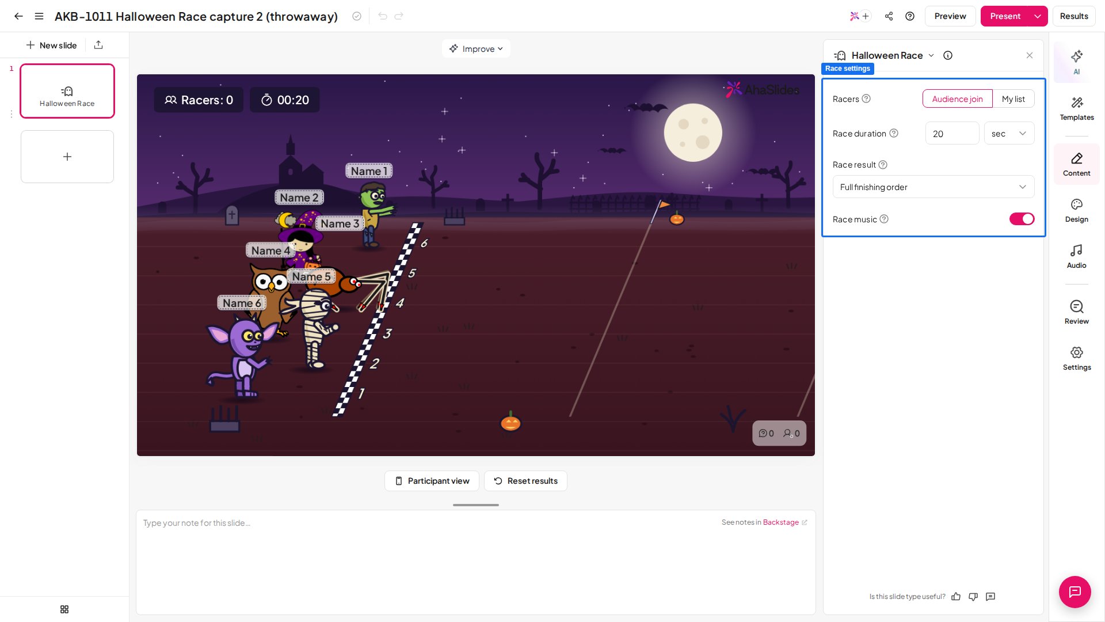Open the Content tab
This screenshot has width=1105, height=622.
click(1077, 165)
